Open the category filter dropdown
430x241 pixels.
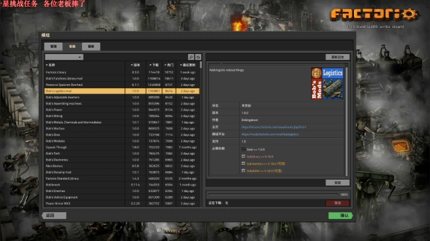point(64,57)
